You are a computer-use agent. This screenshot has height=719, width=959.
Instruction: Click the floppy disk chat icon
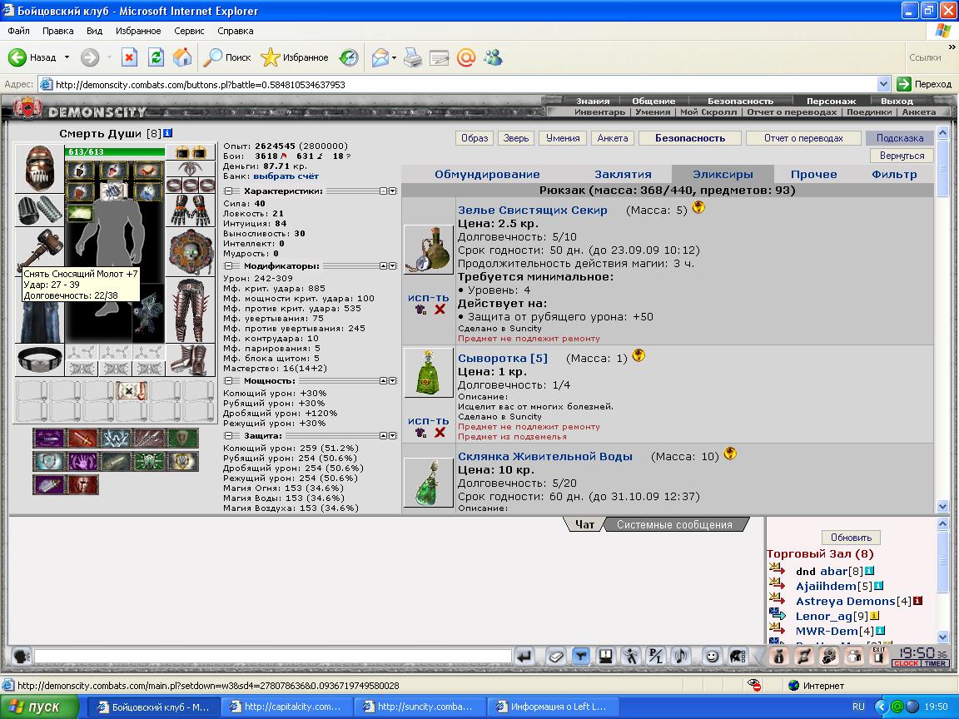(605, 657)
